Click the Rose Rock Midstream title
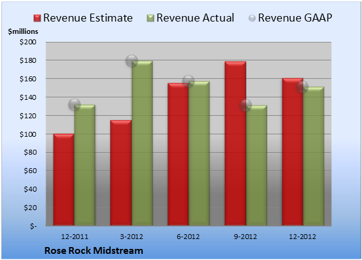 coord(94,251)
